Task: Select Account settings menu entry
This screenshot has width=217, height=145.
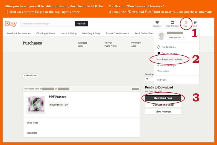Action: click(166, 65)
